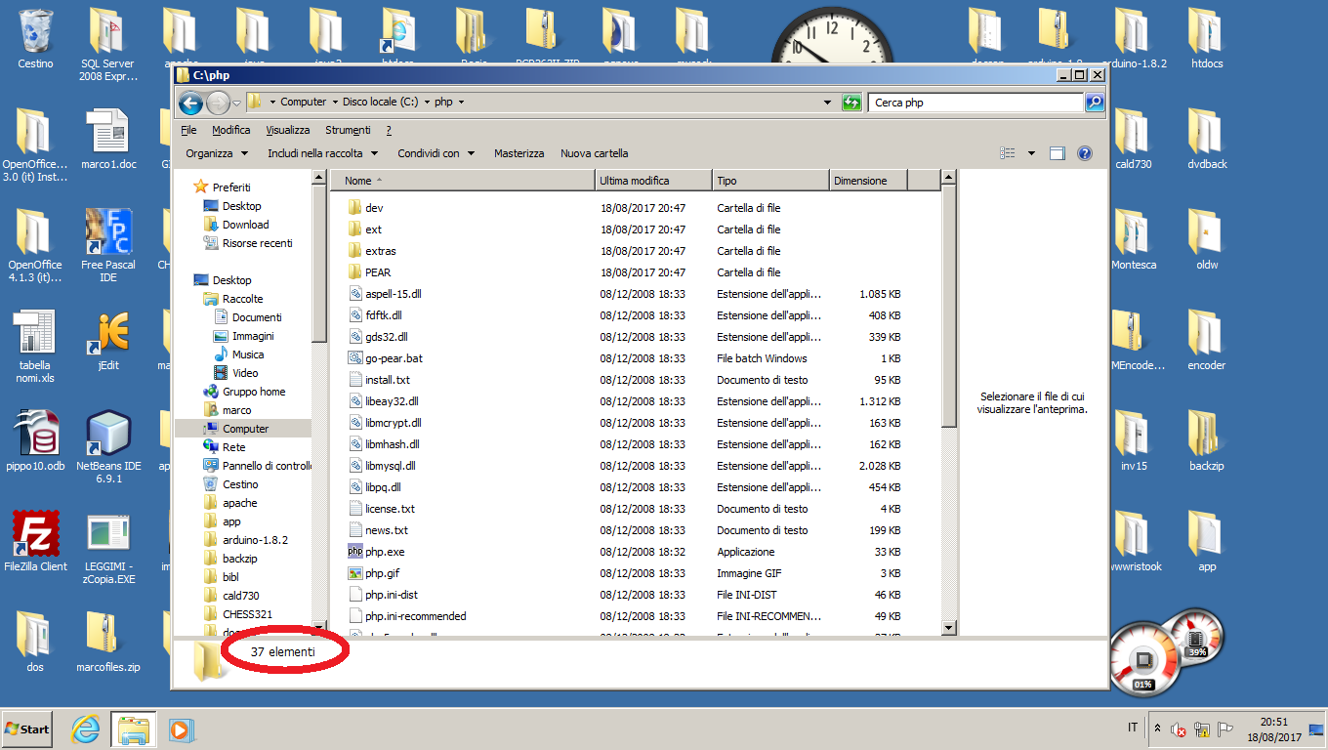
Task: Open the view options dropdown arrow
Action: point(1031,153)
